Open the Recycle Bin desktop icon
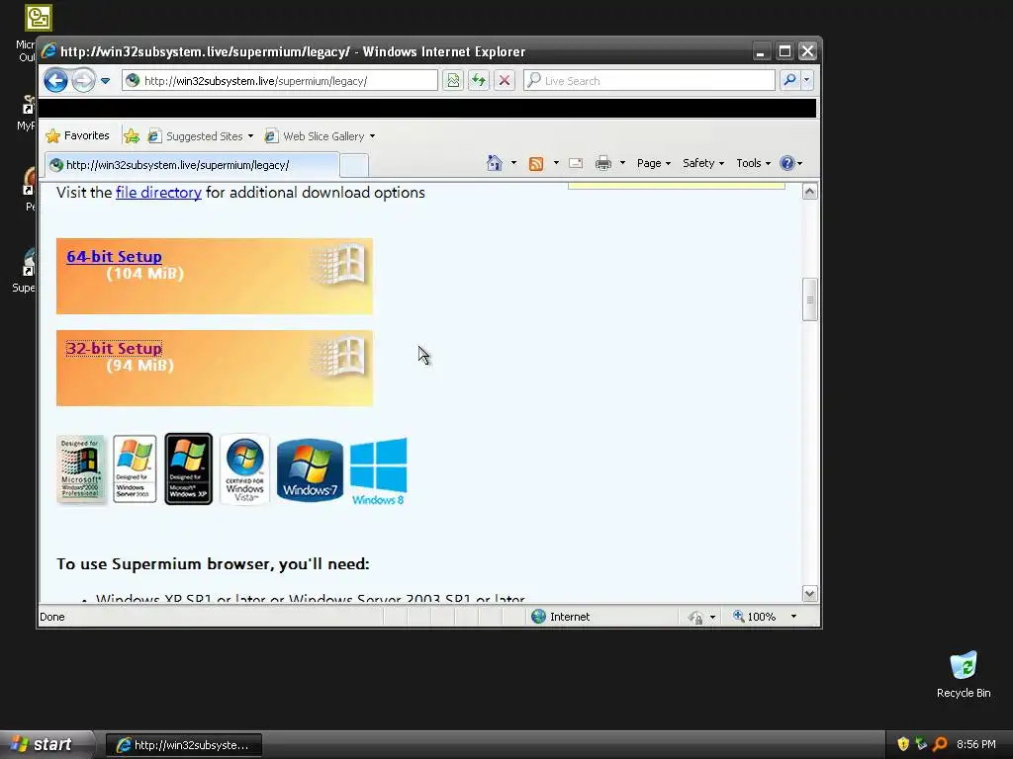Screen dimensions: 1013x759 tap(964, 674)
